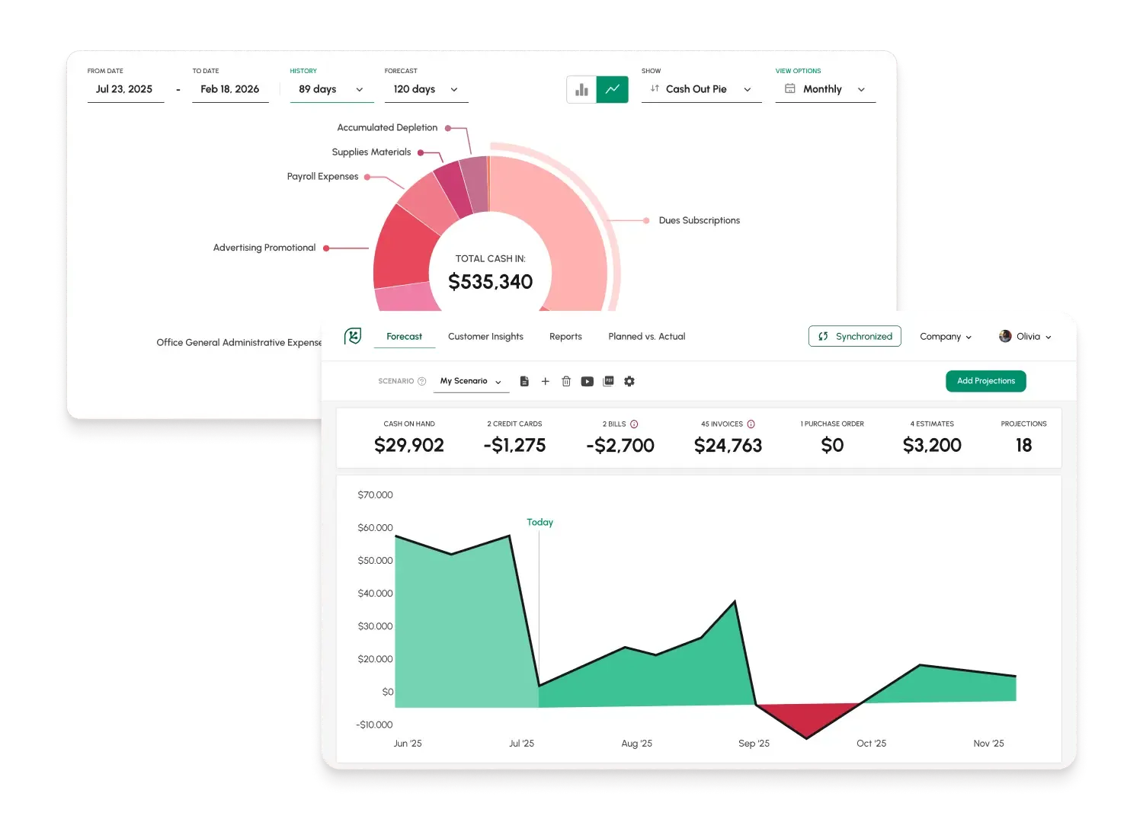Expand the History 89 days dropdown
The image size is (1143, 816).
tap(332, 89)
